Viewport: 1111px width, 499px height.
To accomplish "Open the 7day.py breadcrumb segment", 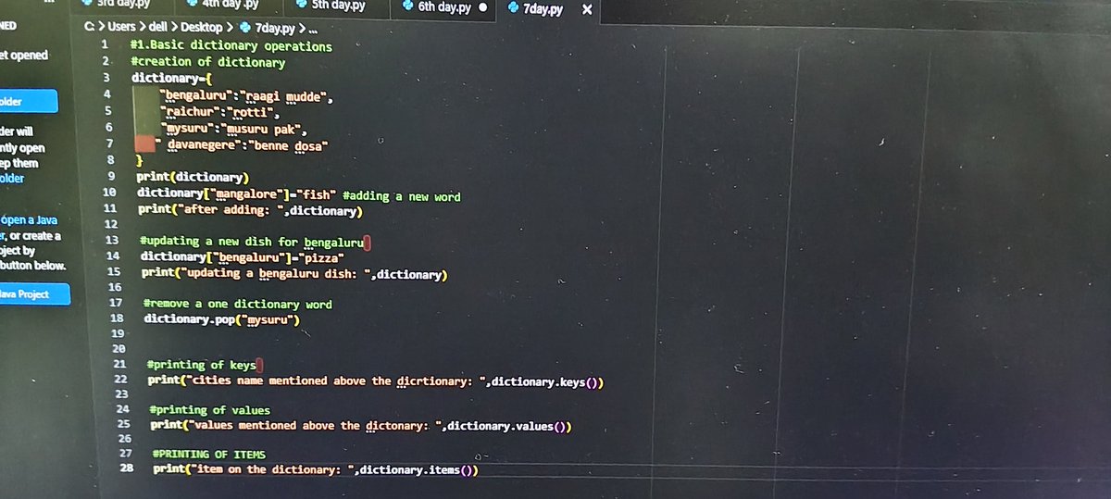I will tap(273, 28).
